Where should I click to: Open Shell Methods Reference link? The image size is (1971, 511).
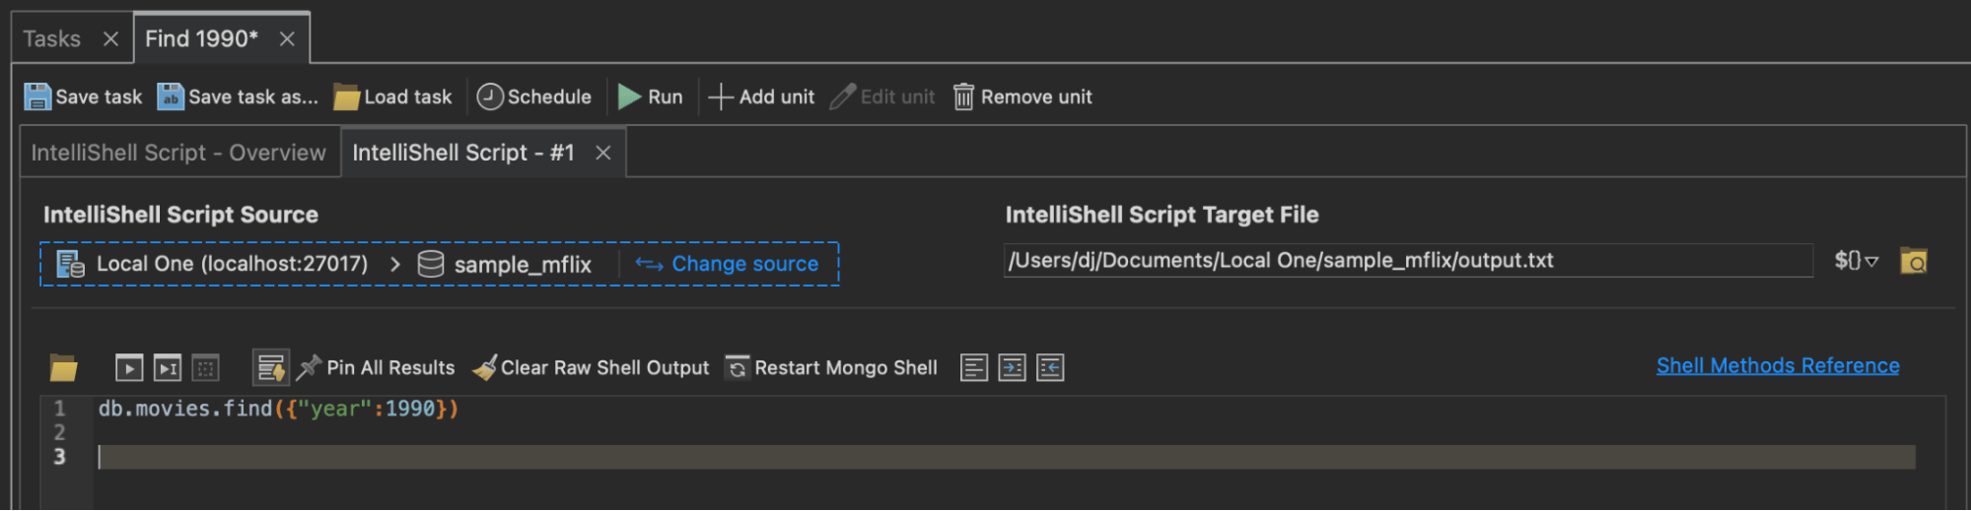tap(1777, 365)
